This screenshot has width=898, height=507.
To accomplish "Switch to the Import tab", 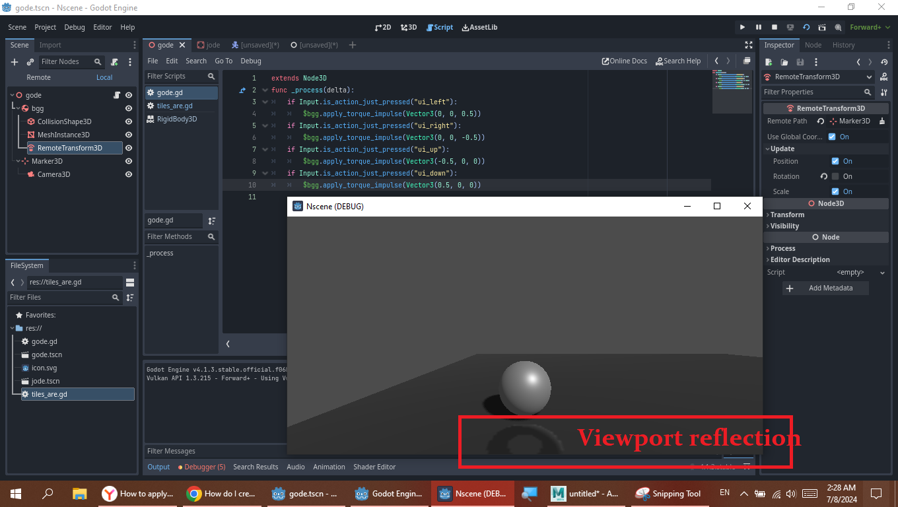I will (50, 45).
